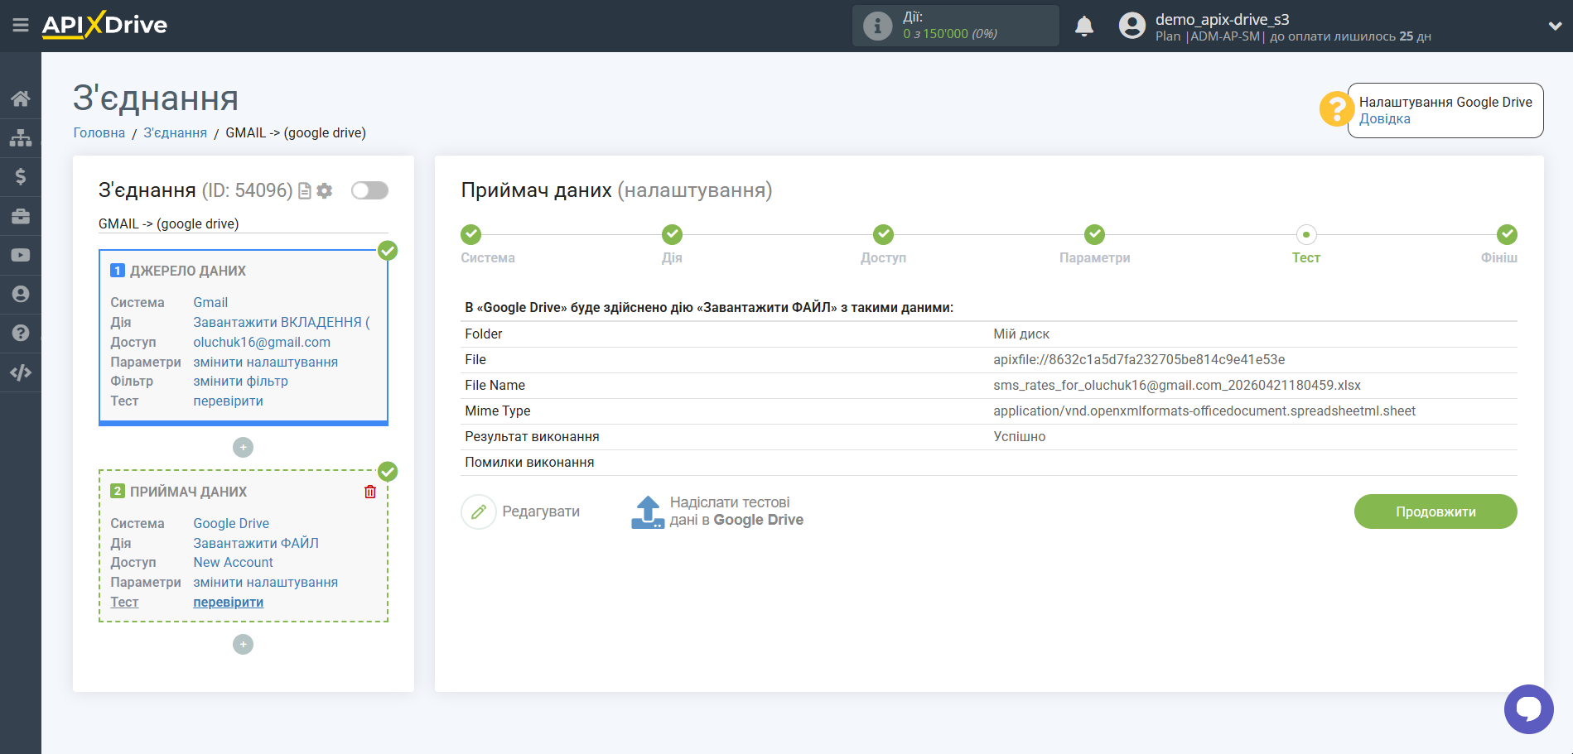Click the apixfile File value

coord(1139,360)
